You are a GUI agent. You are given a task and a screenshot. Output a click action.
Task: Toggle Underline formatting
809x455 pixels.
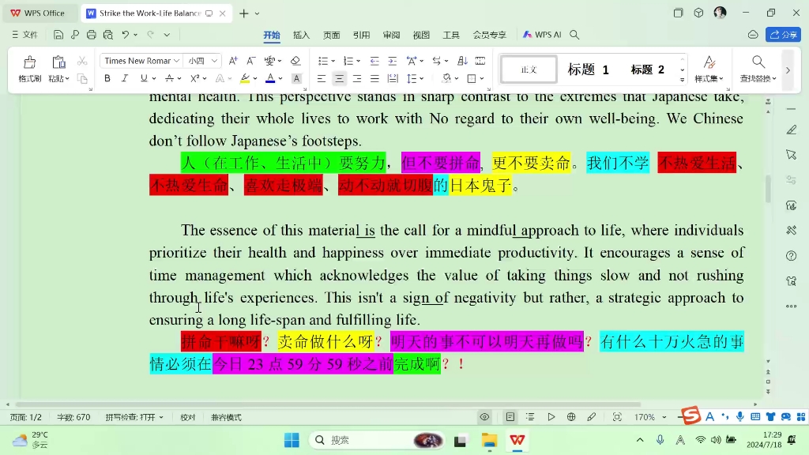pos(144,78)
